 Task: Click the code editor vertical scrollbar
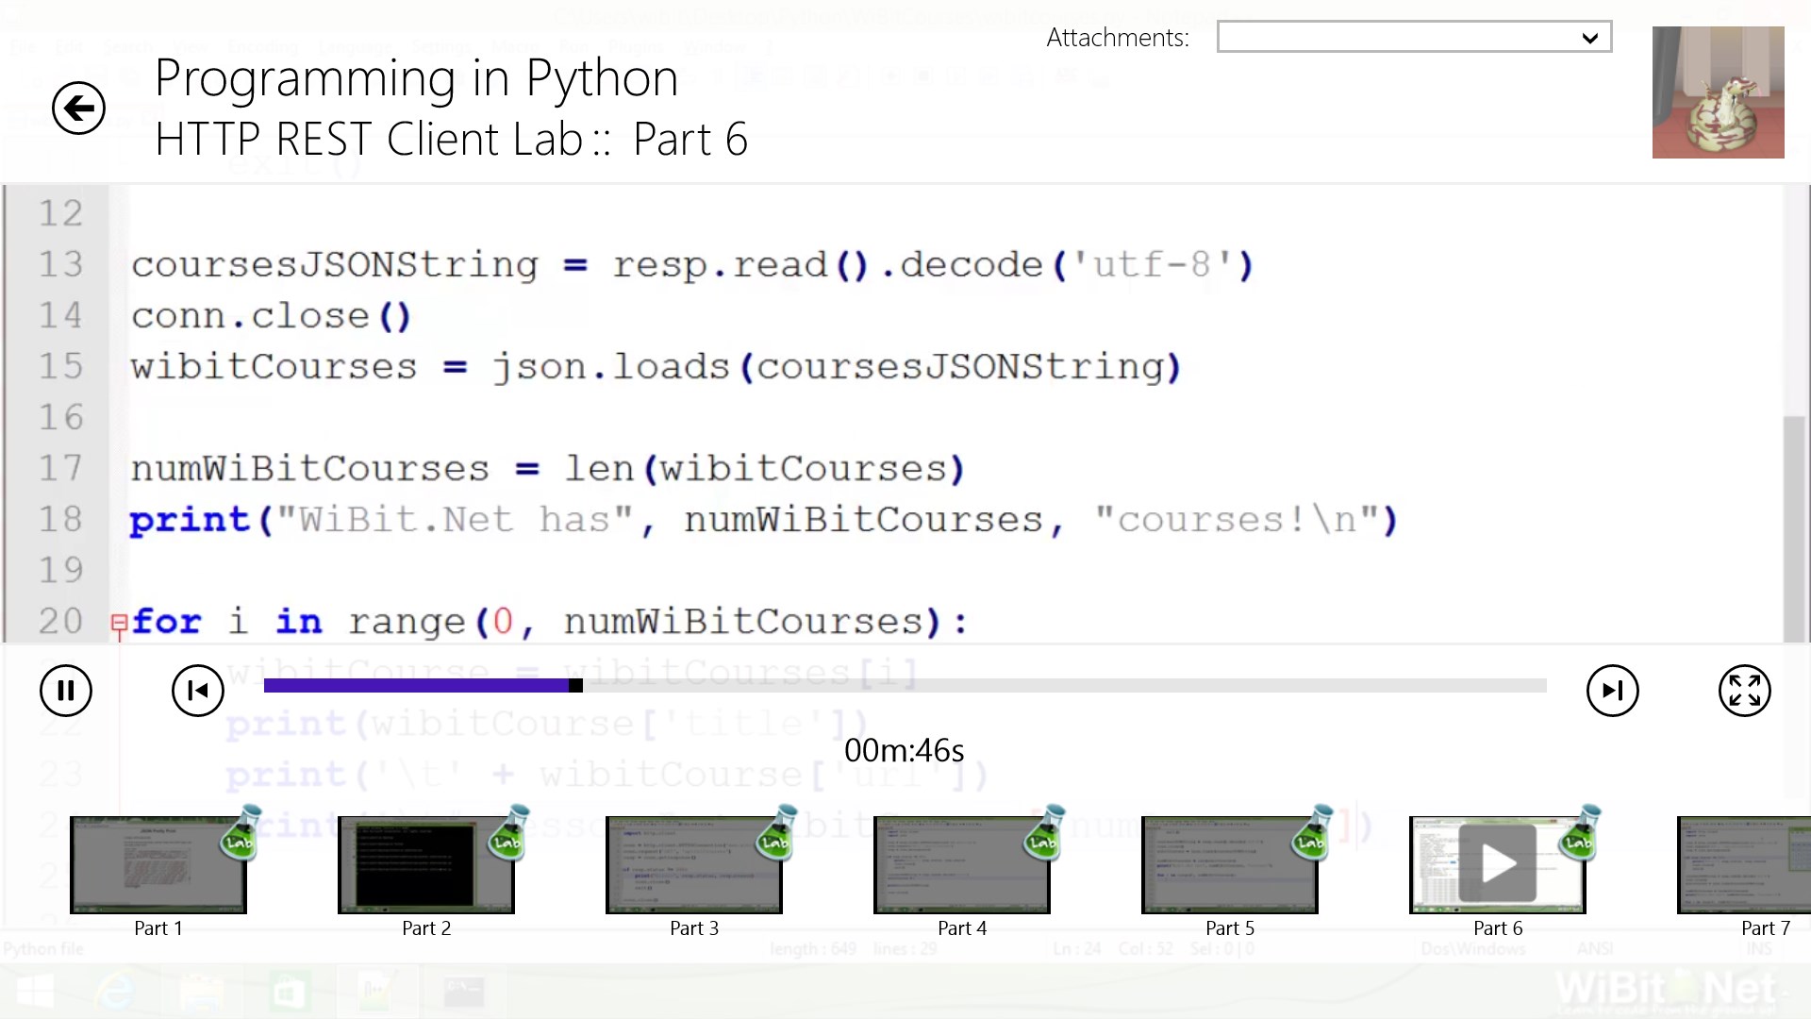(1794, 528)
